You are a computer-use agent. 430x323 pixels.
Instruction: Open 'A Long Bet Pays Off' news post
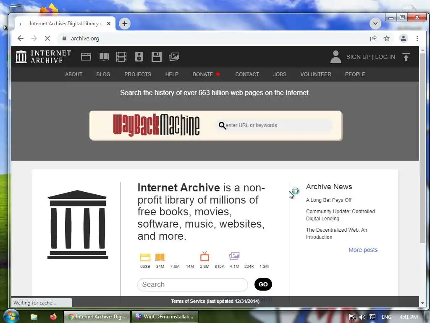329,200
